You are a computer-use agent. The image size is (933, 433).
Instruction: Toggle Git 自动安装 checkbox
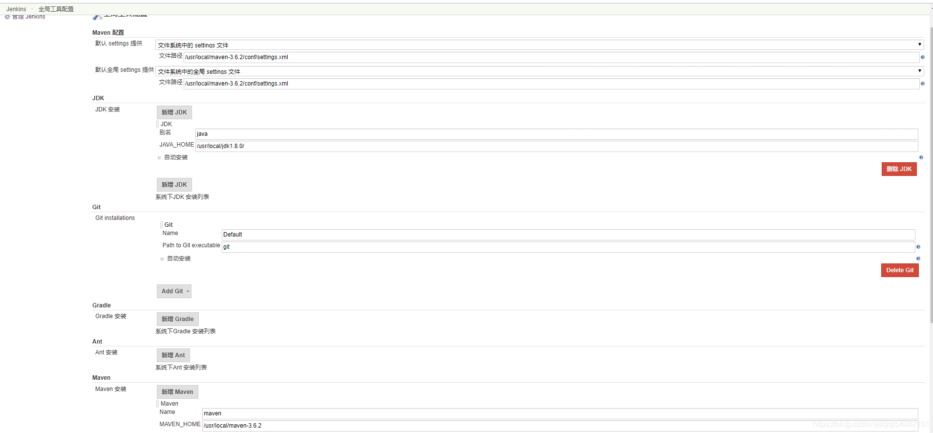pos(162,259)
